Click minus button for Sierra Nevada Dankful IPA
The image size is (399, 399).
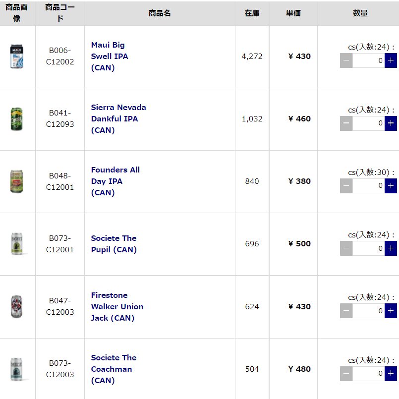[x=346, y=123]
